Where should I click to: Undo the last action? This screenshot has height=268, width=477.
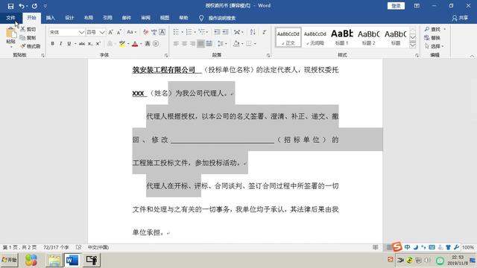point(22,6)
